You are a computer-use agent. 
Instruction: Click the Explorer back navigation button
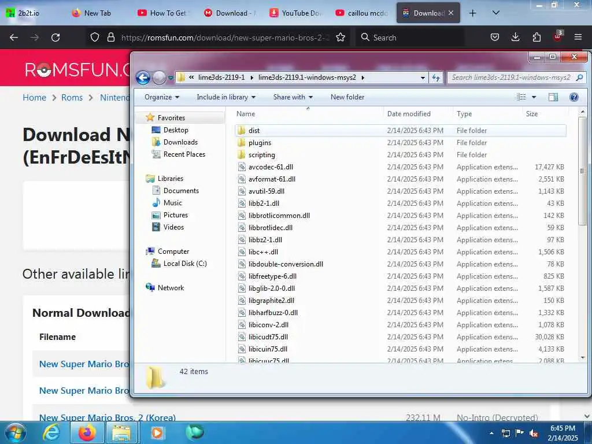tap(143, 78)
